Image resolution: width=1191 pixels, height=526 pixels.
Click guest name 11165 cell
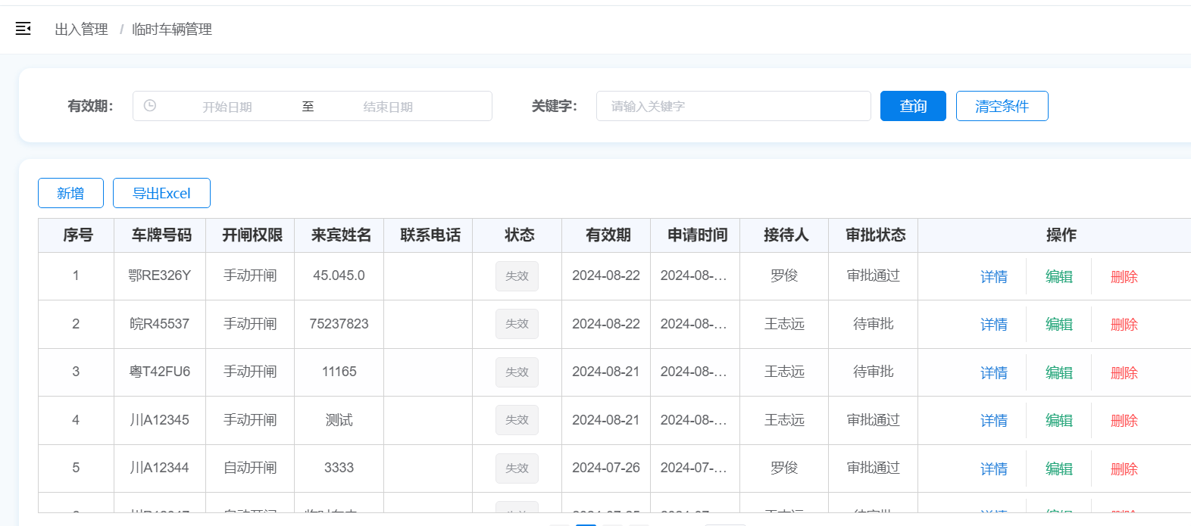click(x=339, y=372)
